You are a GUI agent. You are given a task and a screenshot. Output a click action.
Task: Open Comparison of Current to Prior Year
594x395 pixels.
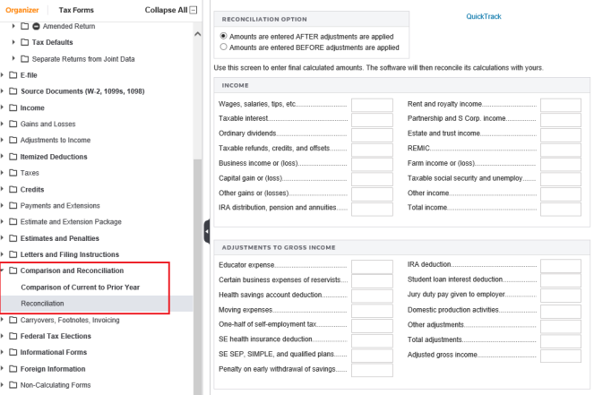[80, 287]
